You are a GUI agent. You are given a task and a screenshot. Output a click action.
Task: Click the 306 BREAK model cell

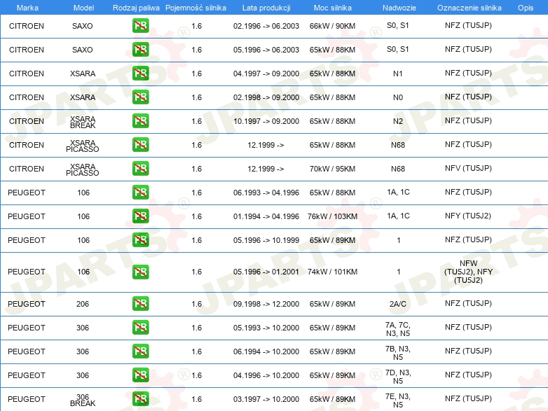83,400
